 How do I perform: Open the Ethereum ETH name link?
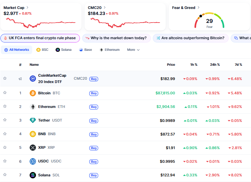tap(52, 107)
